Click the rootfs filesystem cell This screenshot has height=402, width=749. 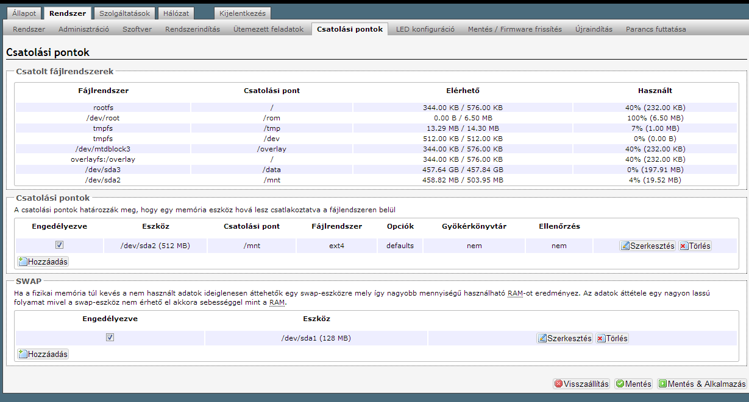click(103, 108)
